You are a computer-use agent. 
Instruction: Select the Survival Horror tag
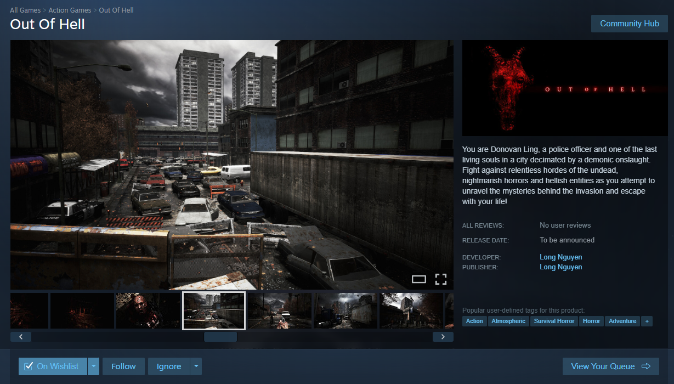[554, 321]
